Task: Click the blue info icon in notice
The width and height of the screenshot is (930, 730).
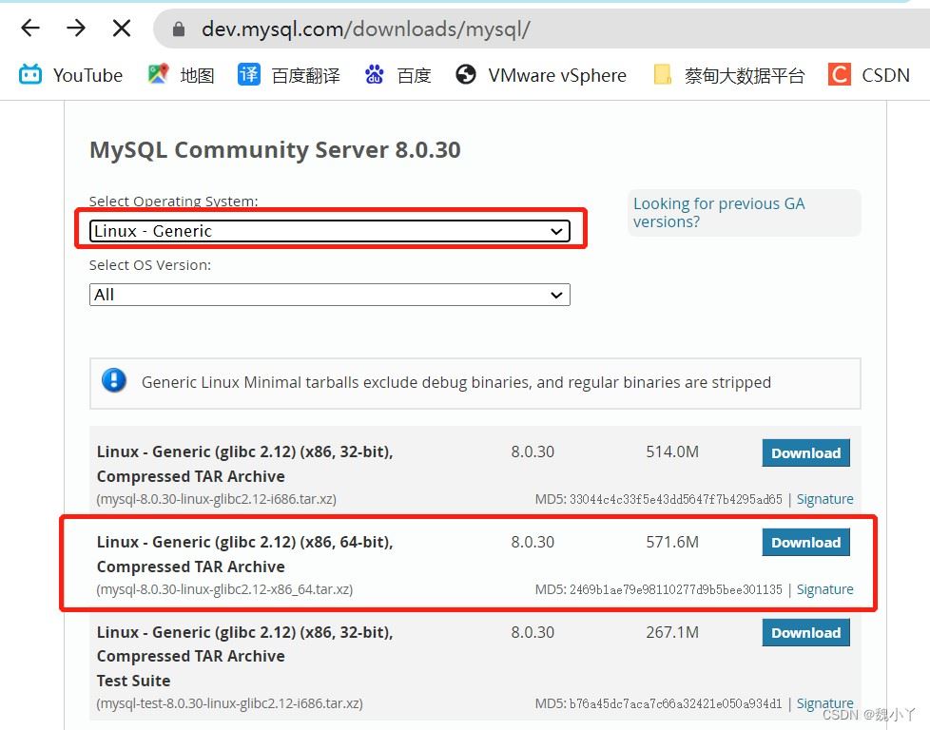Action: coord(114,381)
